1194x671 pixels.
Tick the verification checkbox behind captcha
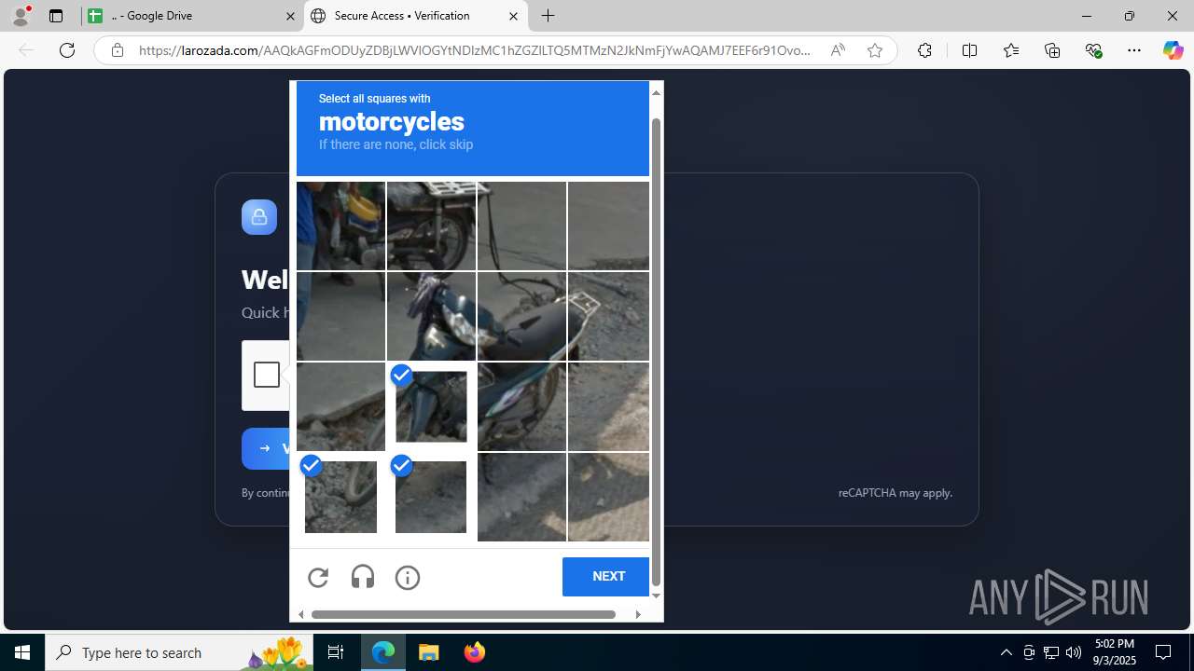pyautogui.click(x=267, y=375)
